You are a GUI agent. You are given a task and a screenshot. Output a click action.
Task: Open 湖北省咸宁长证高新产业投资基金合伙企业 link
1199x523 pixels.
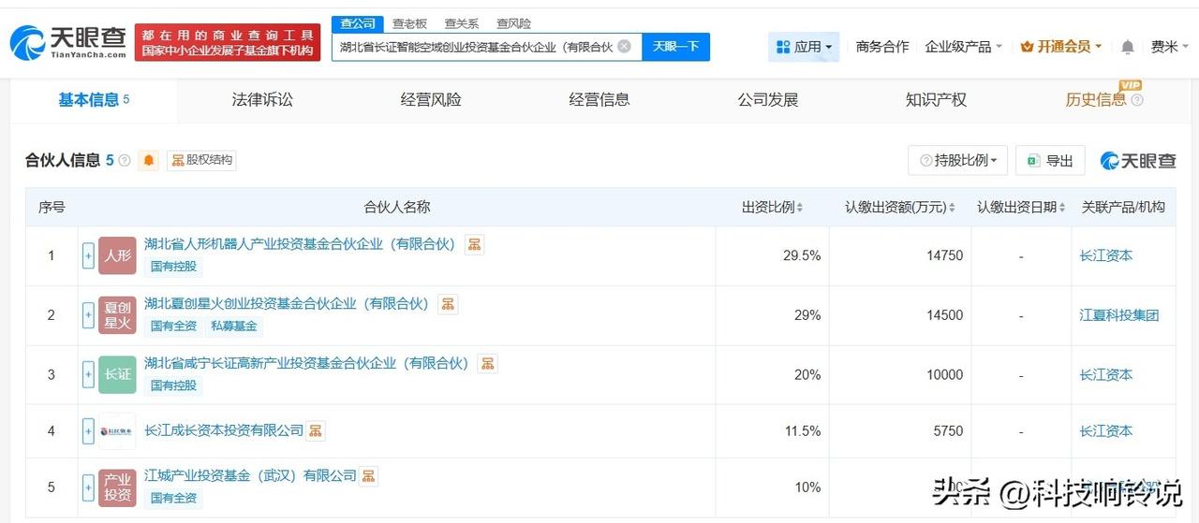click(306, 363)
